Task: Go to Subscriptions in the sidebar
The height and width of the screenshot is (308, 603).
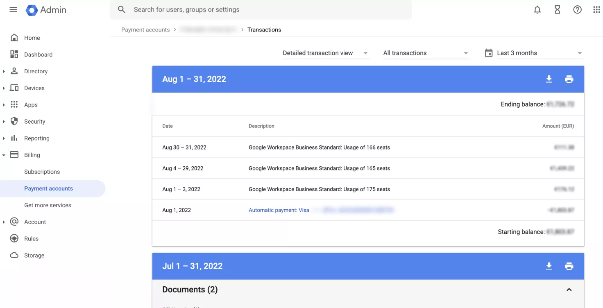Action: (x=42, y=172)
